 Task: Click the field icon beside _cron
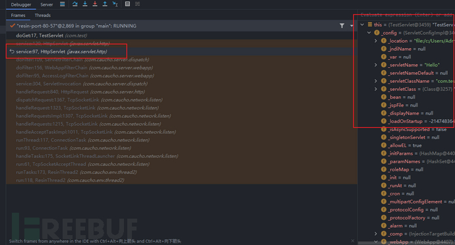pos(384,194)
